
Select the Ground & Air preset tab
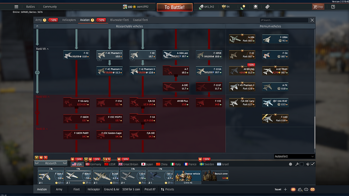[x=112, y=189]
